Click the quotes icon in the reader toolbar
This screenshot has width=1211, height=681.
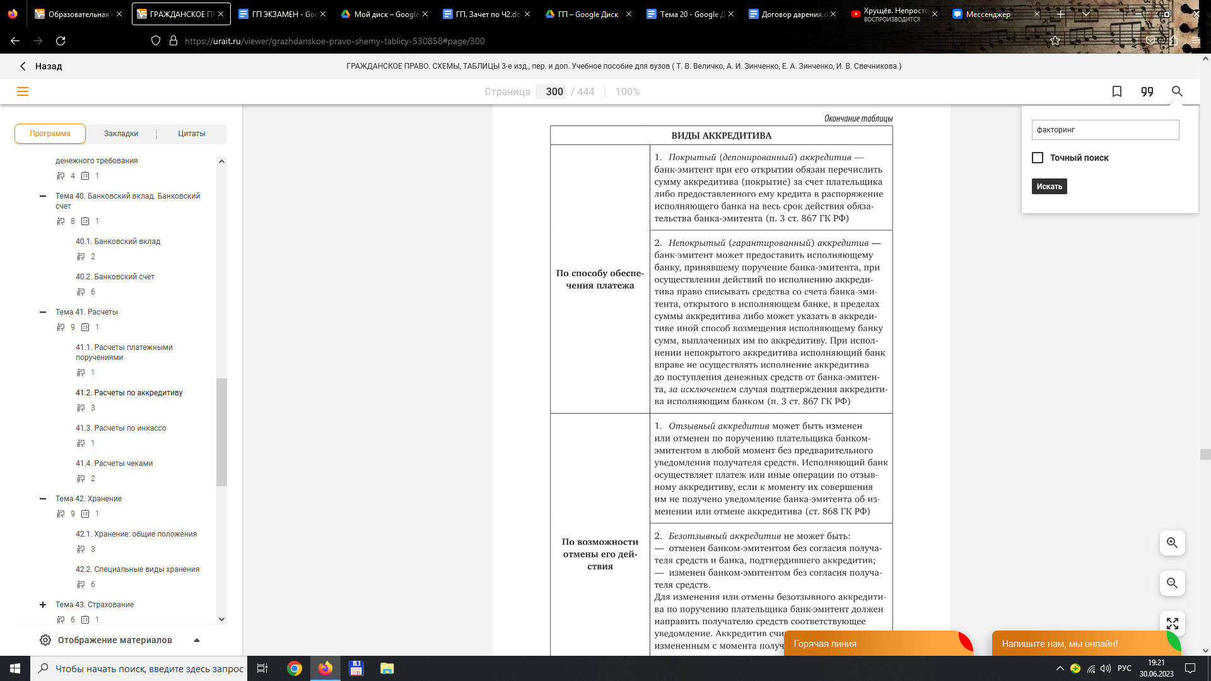coord(1147,91)
